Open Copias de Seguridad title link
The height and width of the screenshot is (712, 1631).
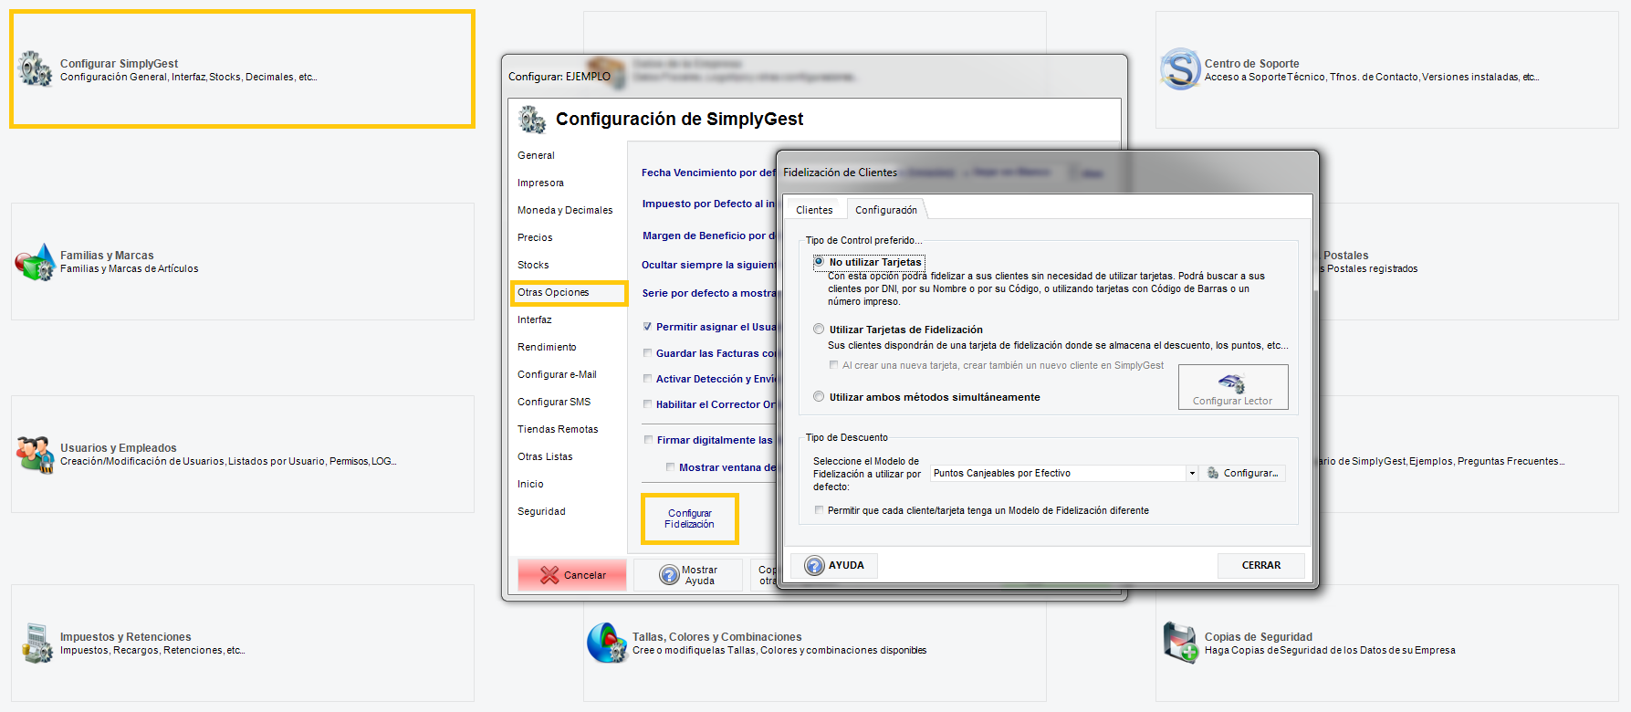click(1258, 637)
